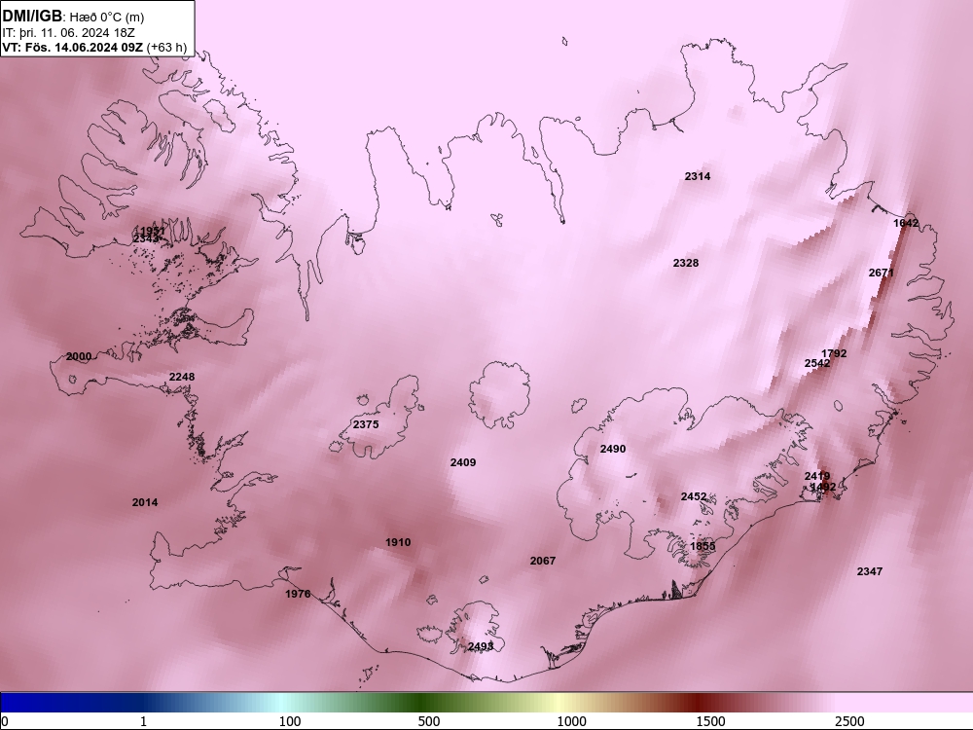The height and width of the screenshot is (730, 973).
Task: Select the 1792 value label
Action: coord(834,353)
